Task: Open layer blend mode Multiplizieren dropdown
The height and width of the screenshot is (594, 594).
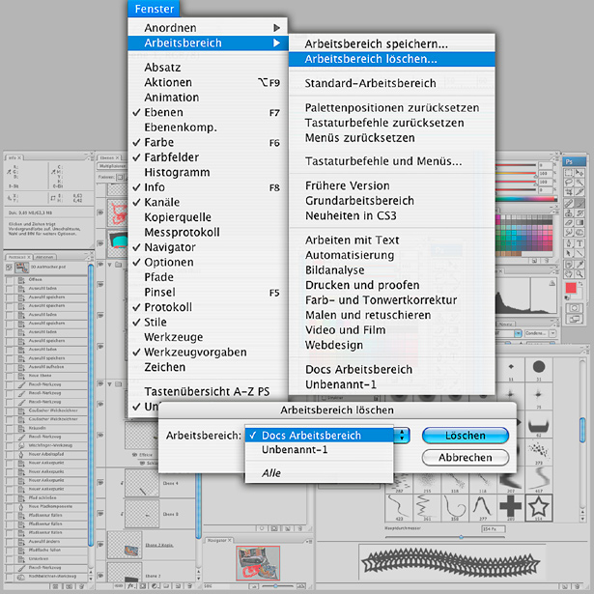Action: click(112, 166)
